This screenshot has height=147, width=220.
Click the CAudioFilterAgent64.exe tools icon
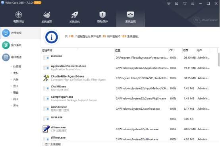[46, 78]
